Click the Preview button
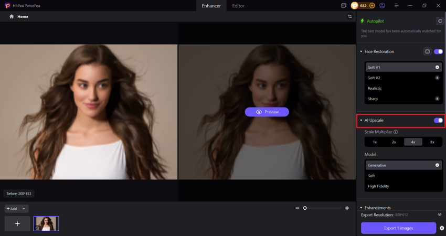 tap(267, 112)
